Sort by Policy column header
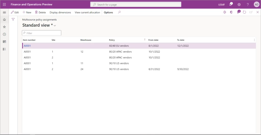Viewport: 261px width, 135px height. 112,40
